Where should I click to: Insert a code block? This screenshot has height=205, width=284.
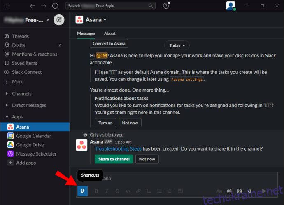(180, 191)
